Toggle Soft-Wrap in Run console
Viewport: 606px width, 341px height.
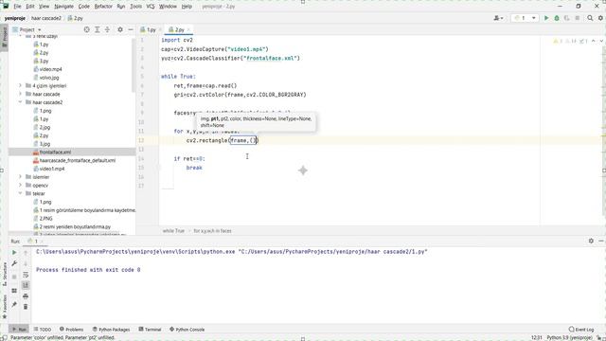click(x=26, y=275)
